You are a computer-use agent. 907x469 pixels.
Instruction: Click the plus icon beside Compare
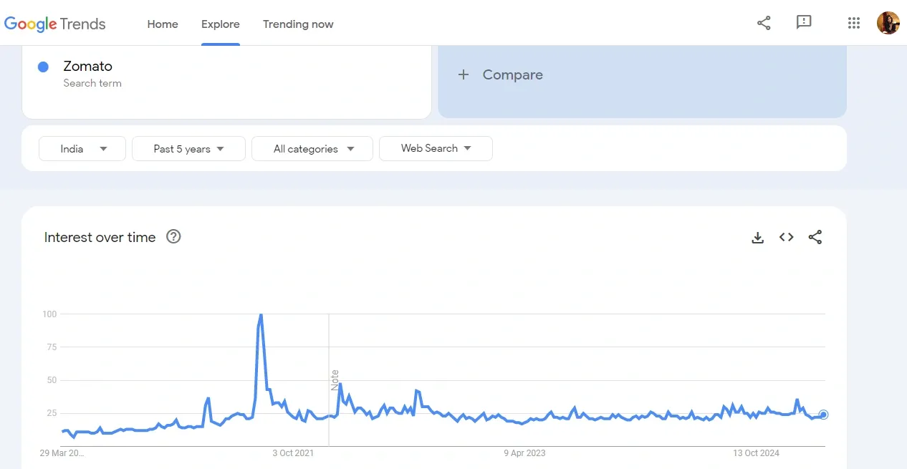pos(464,74)
